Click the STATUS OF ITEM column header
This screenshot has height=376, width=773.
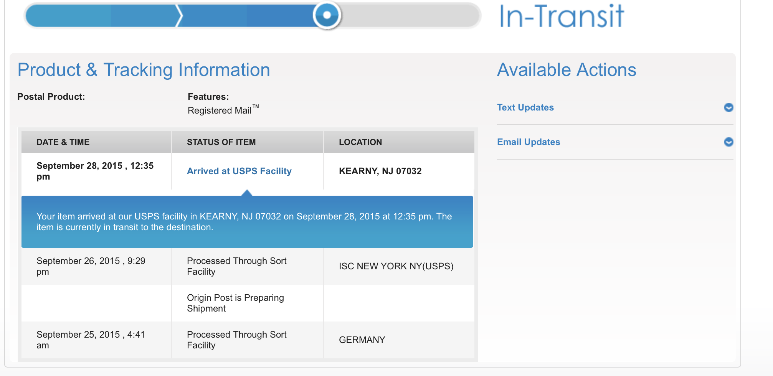pos(221,142)
